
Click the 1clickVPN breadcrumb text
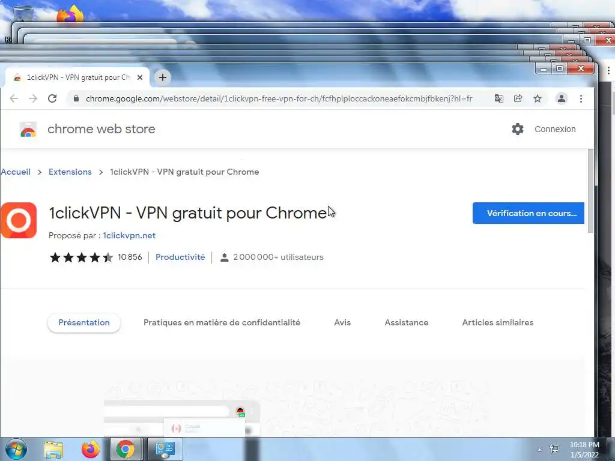(x=184, y=172)
